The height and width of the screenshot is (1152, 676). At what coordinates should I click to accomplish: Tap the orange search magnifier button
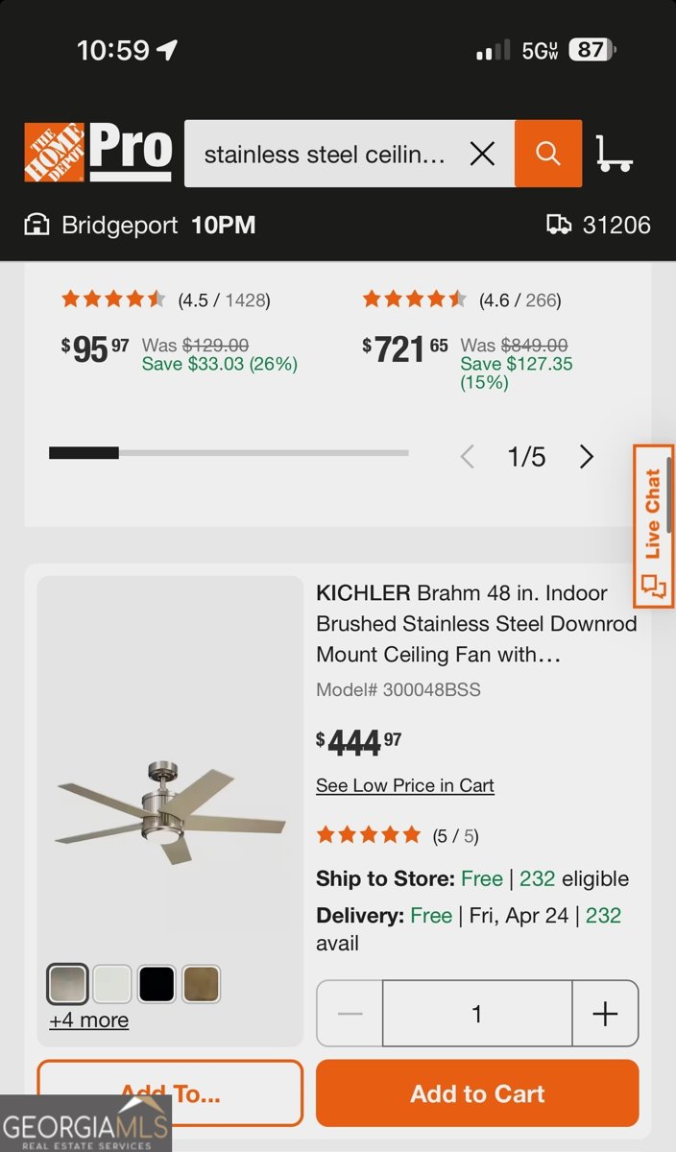(x=548, y=154)
